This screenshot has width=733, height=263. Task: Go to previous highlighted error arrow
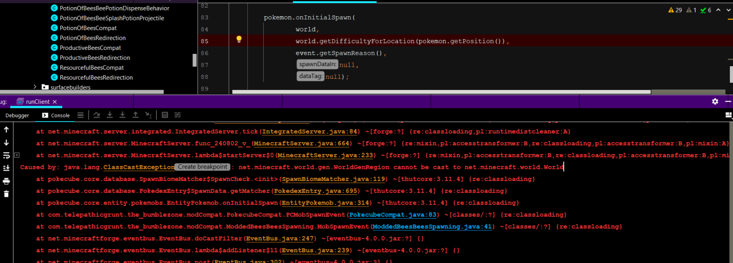pos(717,10)
